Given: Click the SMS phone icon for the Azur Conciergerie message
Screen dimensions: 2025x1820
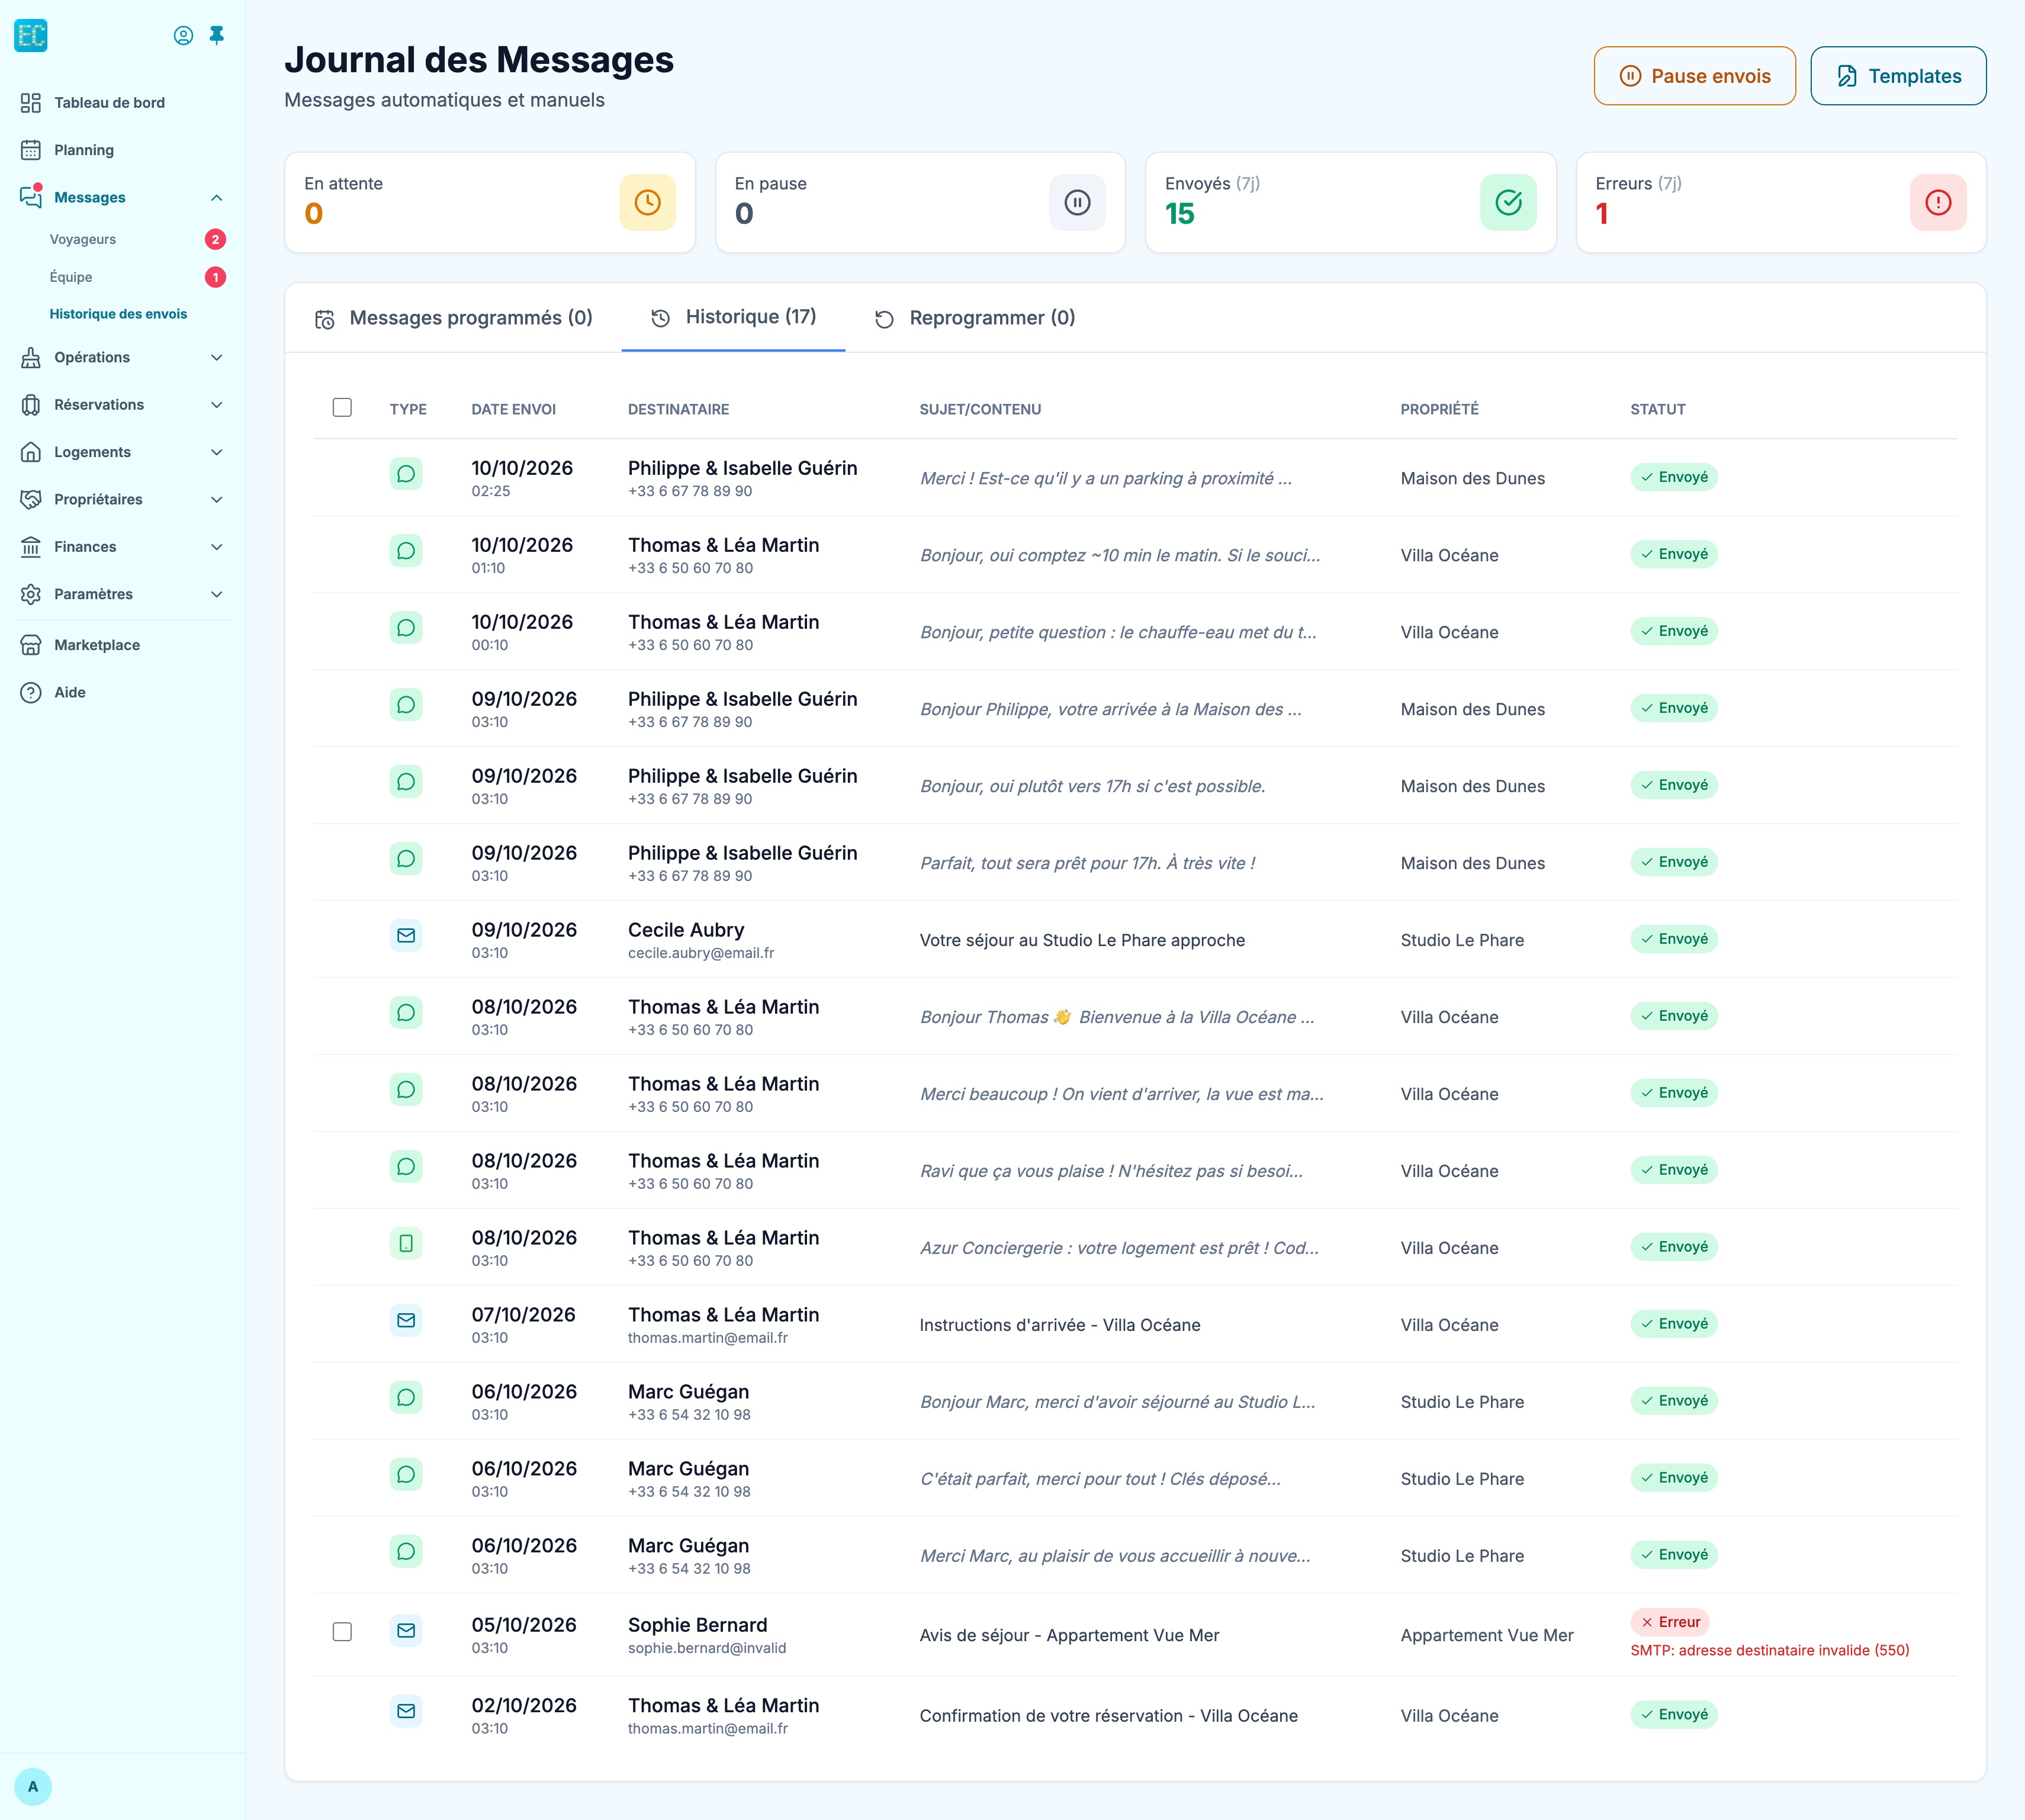Looking at the screenshot, I should (x=406, y=1244).
